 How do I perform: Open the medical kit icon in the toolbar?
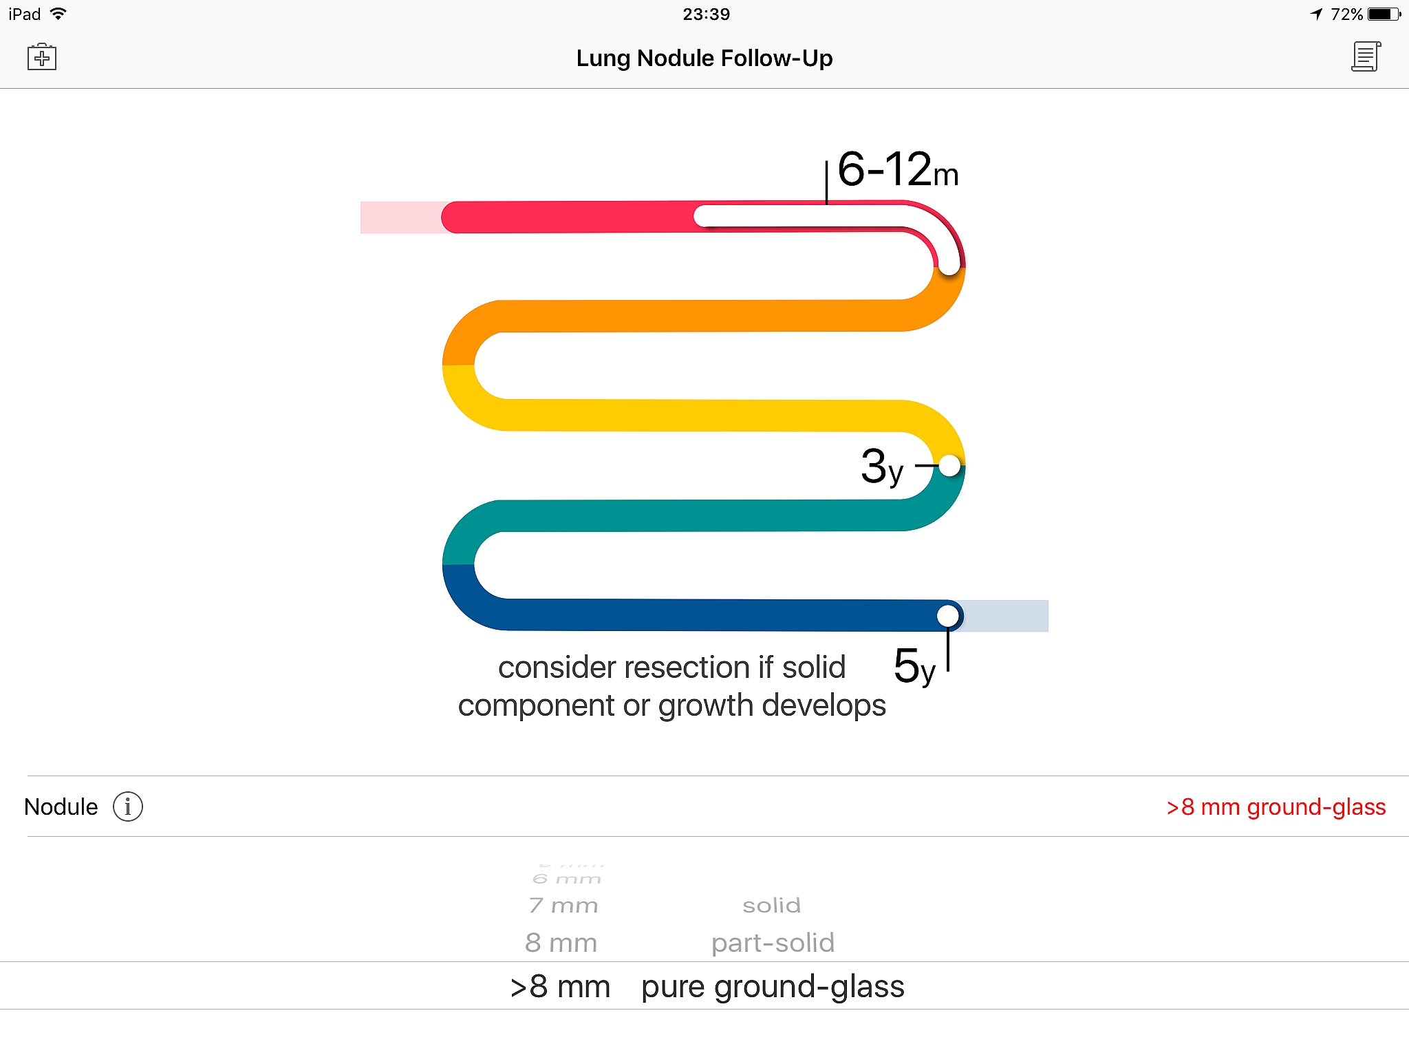pyautogui.click(x=41, y=56)
